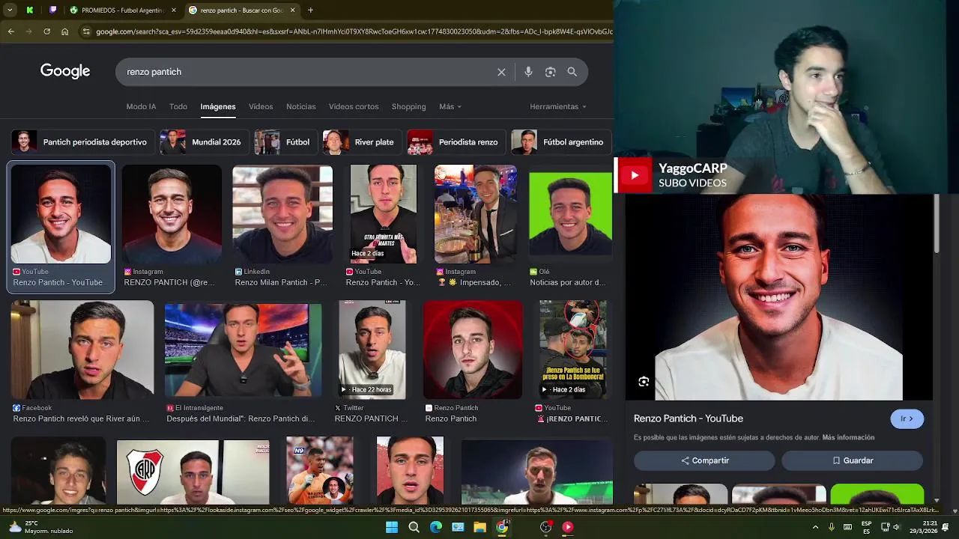View site information icon in address bar

(86, 31)
